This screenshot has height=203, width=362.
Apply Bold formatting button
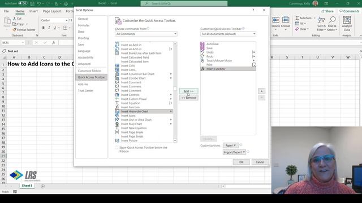[44, 28]
